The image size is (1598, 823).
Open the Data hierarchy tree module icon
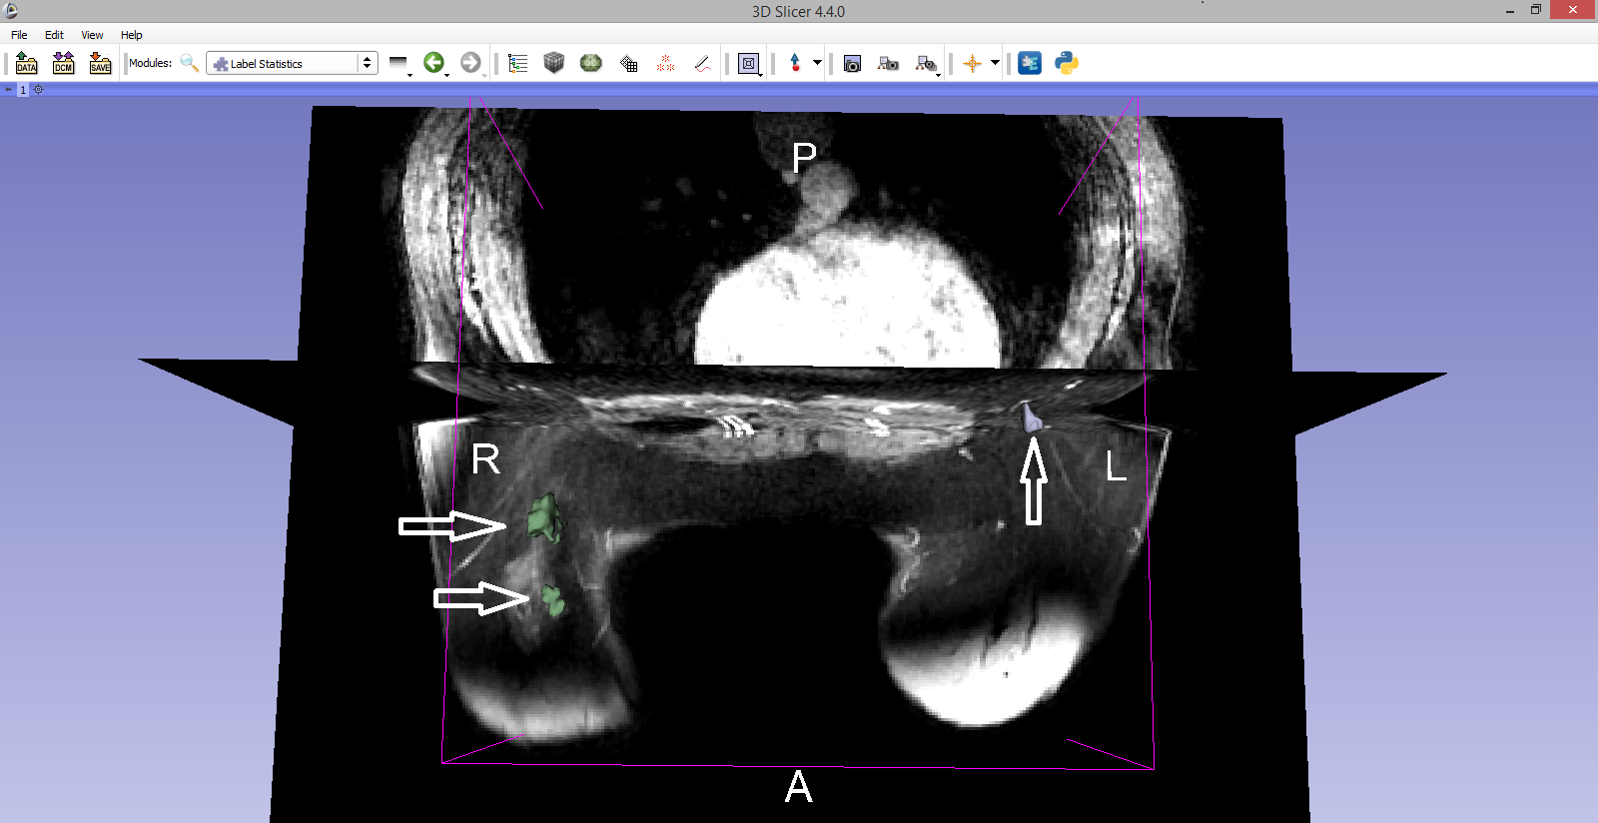coord(517,63)
